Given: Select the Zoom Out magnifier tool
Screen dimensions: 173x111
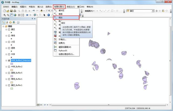Looking at the screenshot, I should pos(8,15).
